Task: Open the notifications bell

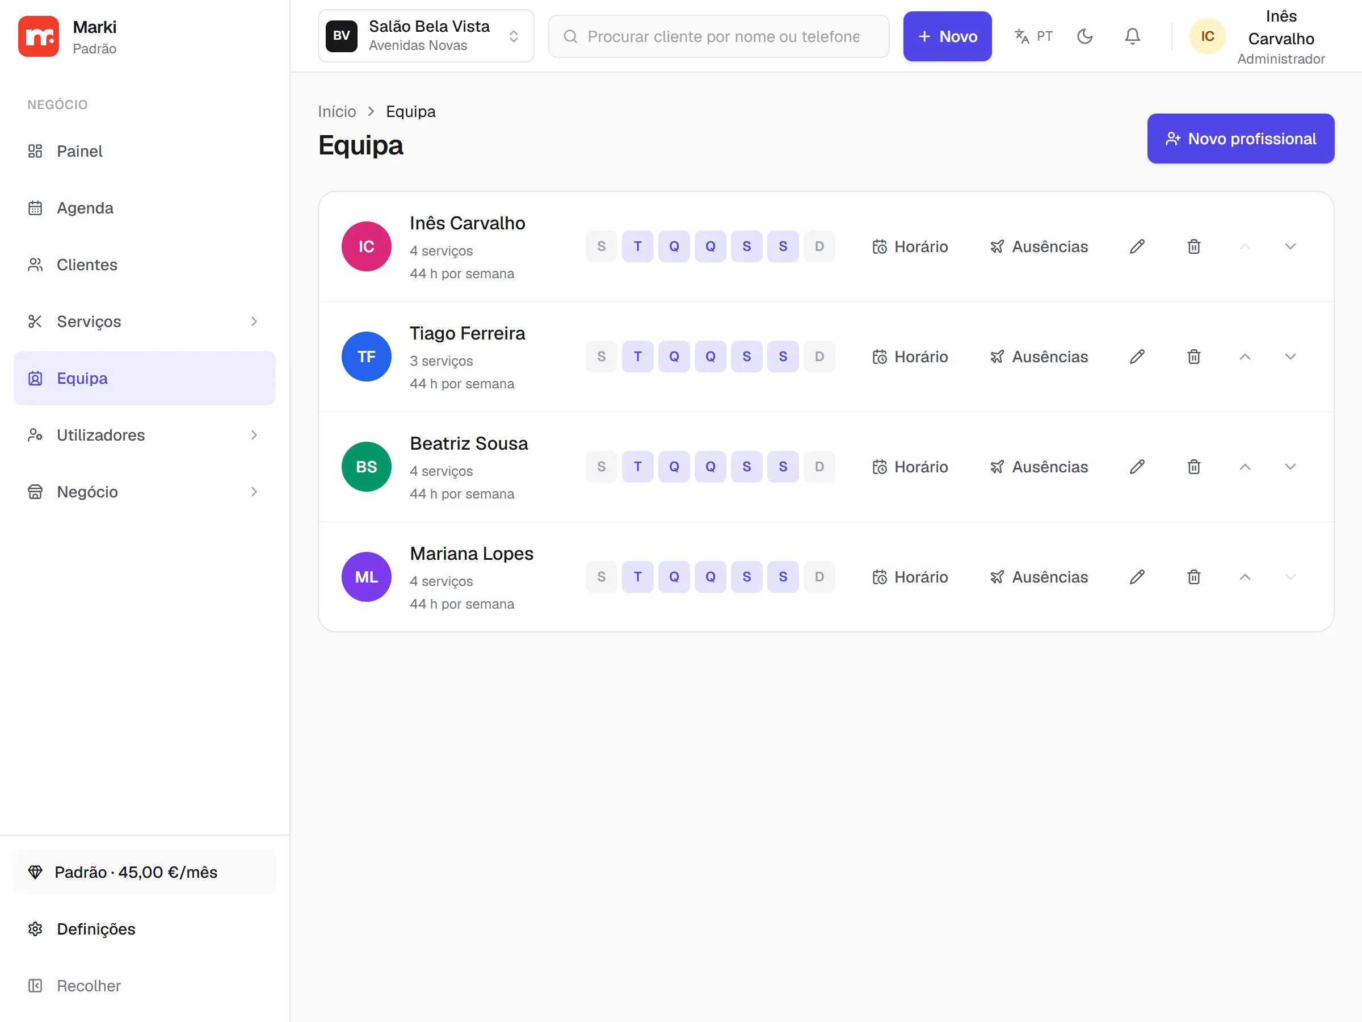Action: [x=1132, y=36]
